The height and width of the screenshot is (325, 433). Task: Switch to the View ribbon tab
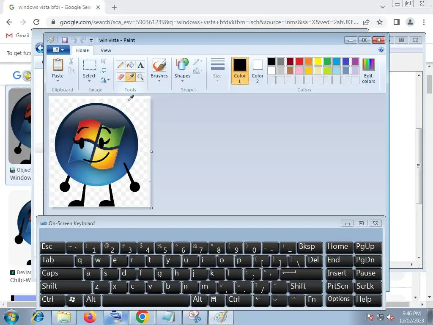(x=106, y=50)
